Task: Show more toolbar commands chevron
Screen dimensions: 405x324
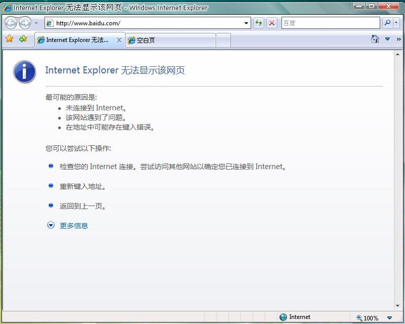Action: (398, 39)
